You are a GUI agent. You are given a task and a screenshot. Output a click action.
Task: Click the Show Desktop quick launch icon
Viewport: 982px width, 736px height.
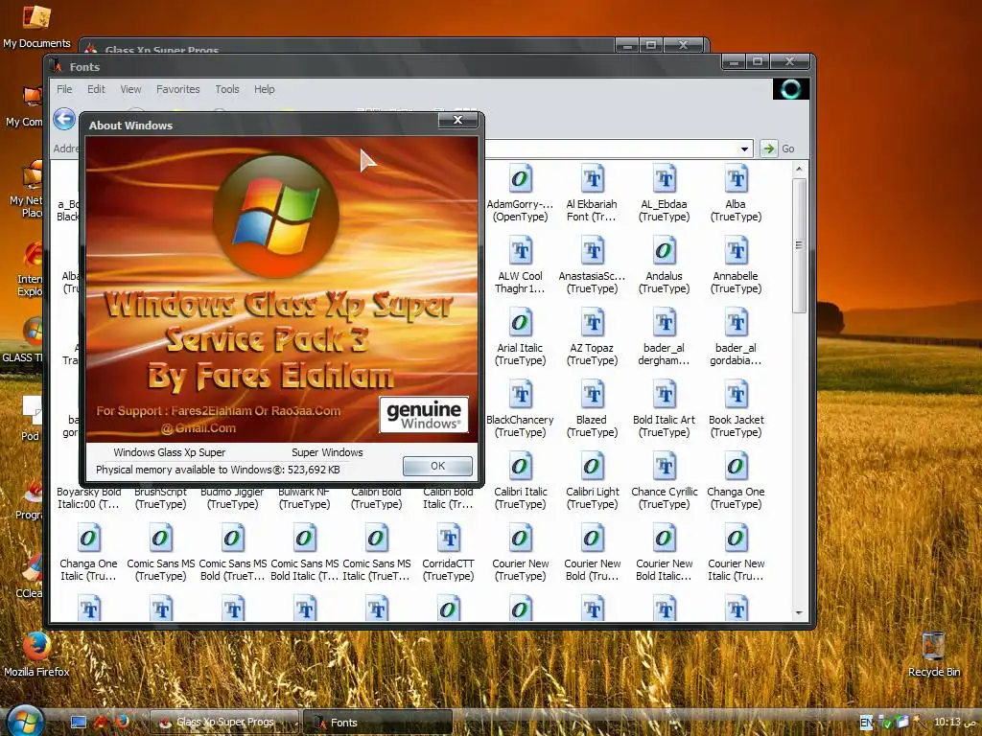[78, 723]
